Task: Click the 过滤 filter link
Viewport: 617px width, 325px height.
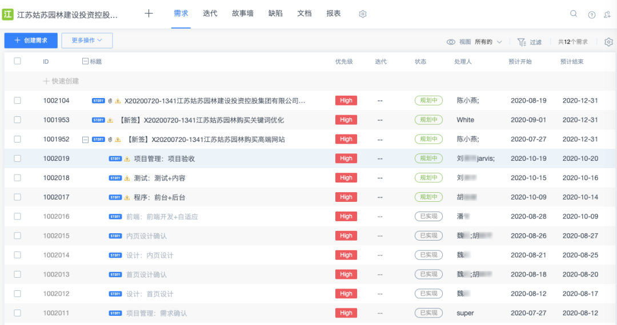Action: [x=535, y=42]
